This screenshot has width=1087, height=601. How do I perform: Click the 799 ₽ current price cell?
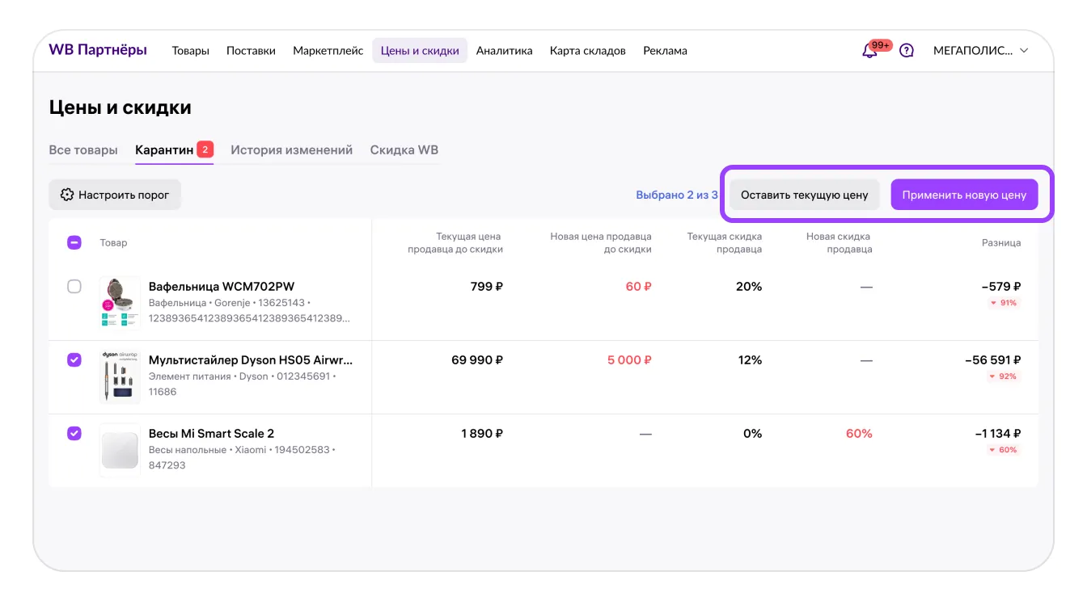click(487, 286)
